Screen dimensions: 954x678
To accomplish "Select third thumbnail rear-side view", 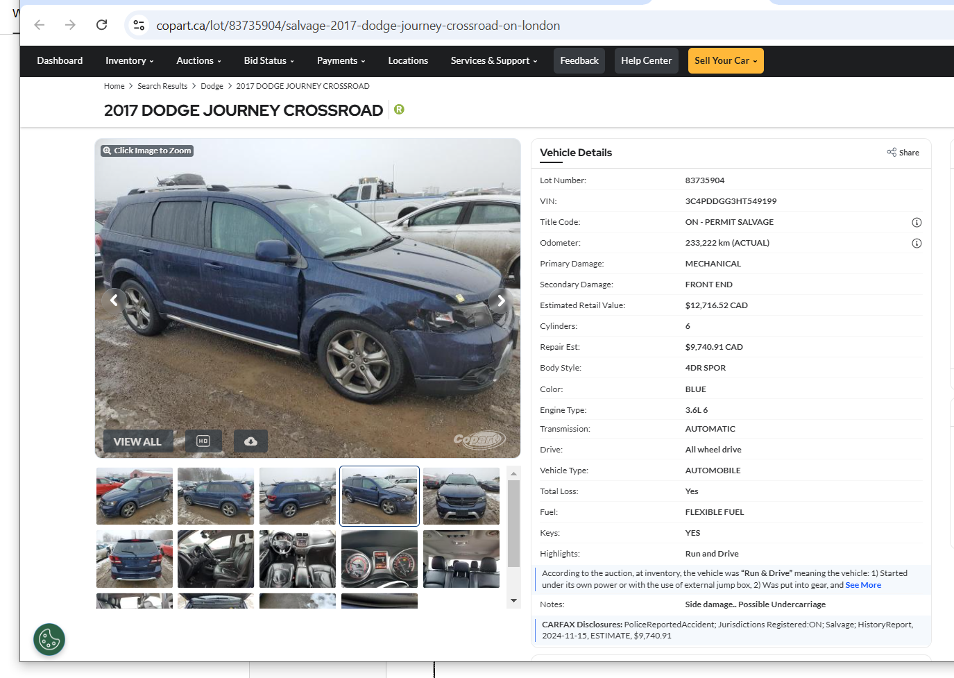I will (298, 495).
